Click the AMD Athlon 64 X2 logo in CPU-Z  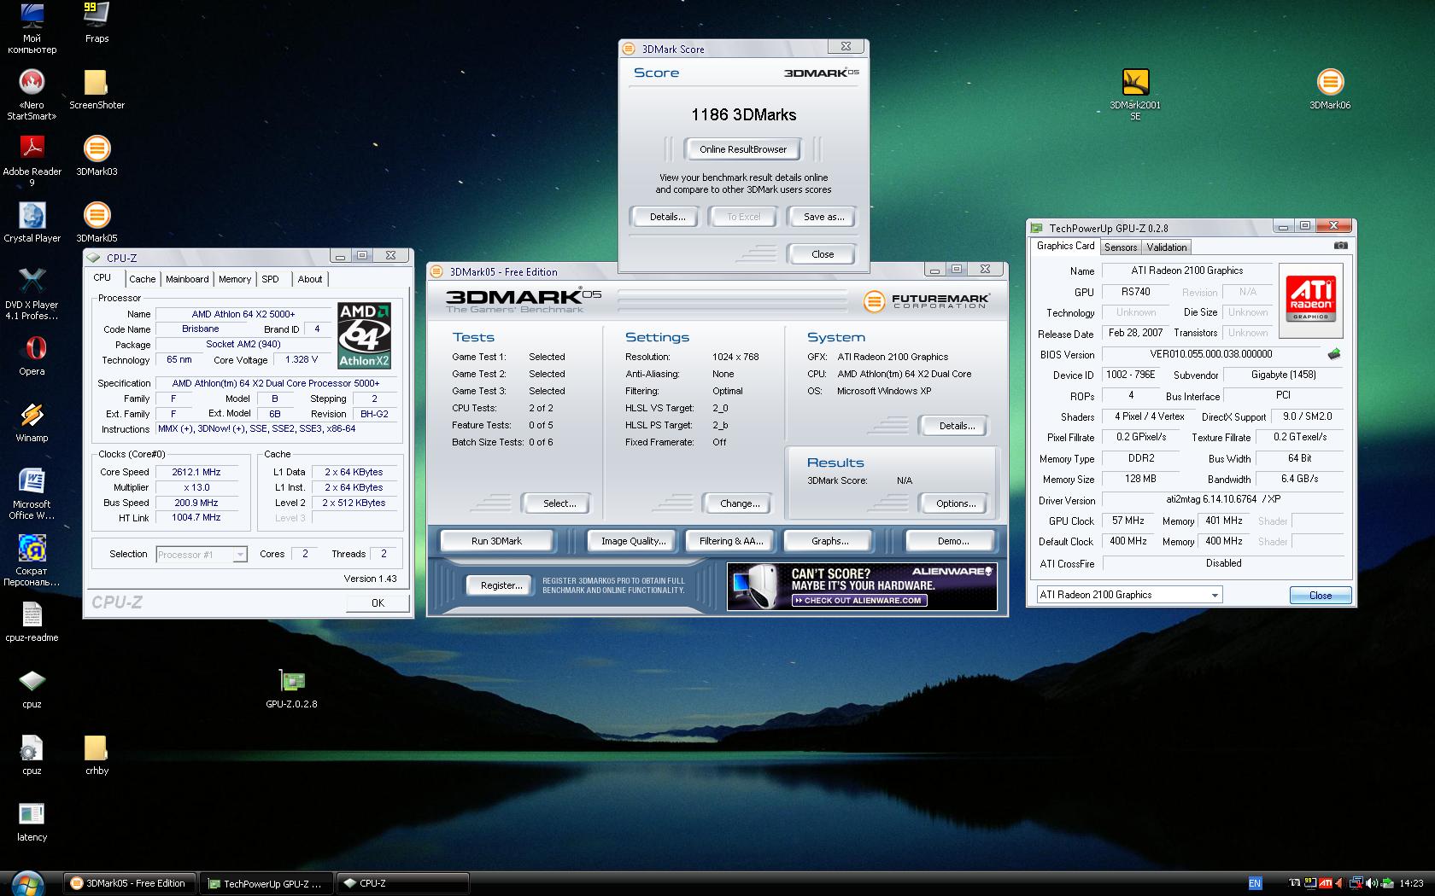pos(365,335)
